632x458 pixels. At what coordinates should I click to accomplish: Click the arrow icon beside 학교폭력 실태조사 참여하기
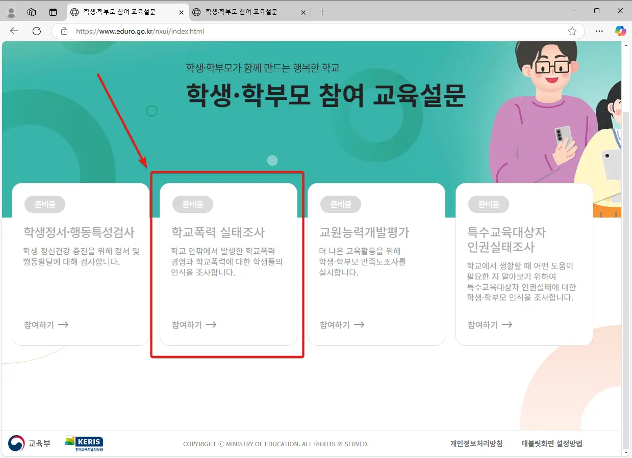211,325
